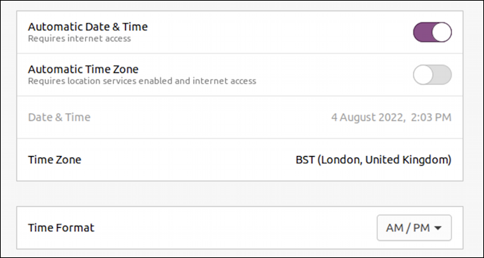Image resolution: width=484 pixels, height=258 pixels.
Task: Click BST (London, United Kingdom) value
Action: 374,160
